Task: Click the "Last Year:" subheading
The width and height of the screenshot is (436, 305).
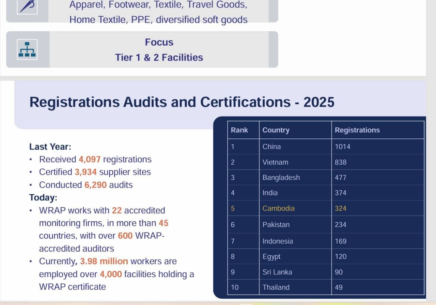Action: coord(50,147)
